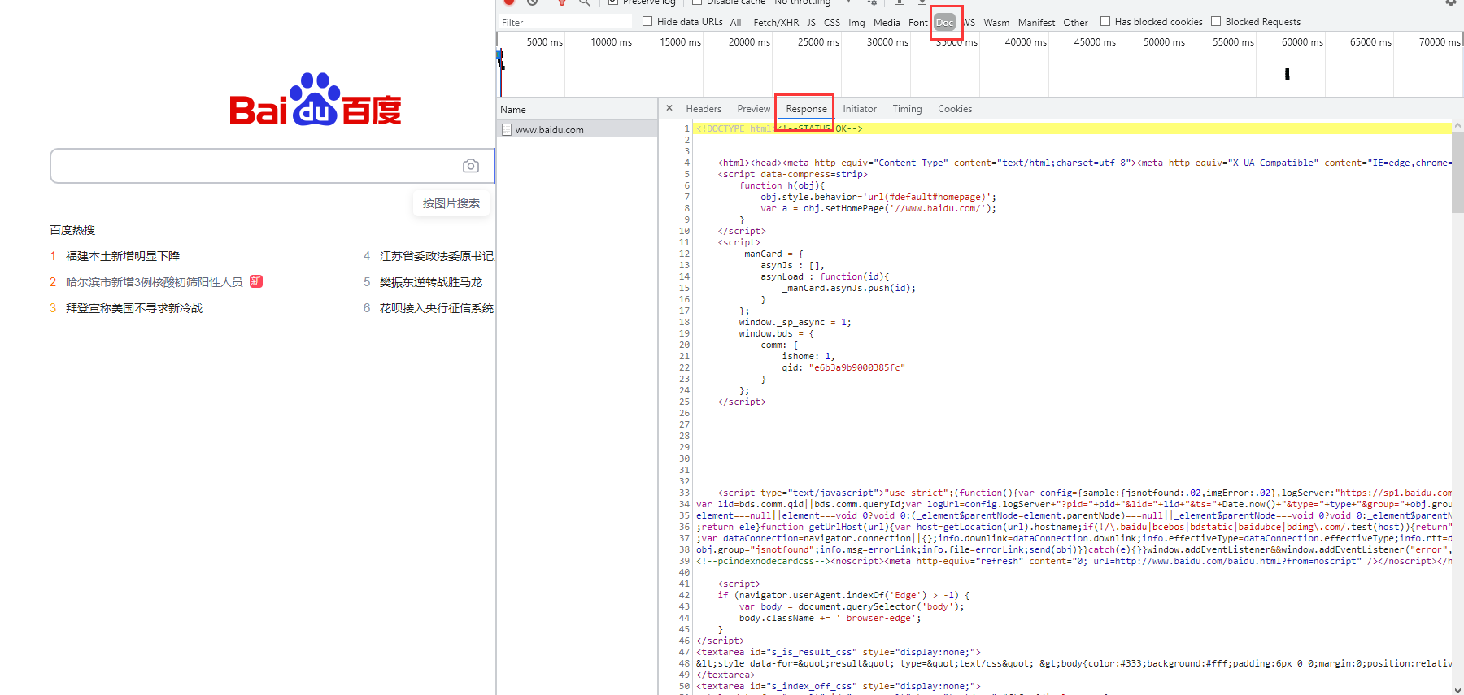Click the network Filter text field
This screenshot has width=1464, height=695.
pos(565,22)
